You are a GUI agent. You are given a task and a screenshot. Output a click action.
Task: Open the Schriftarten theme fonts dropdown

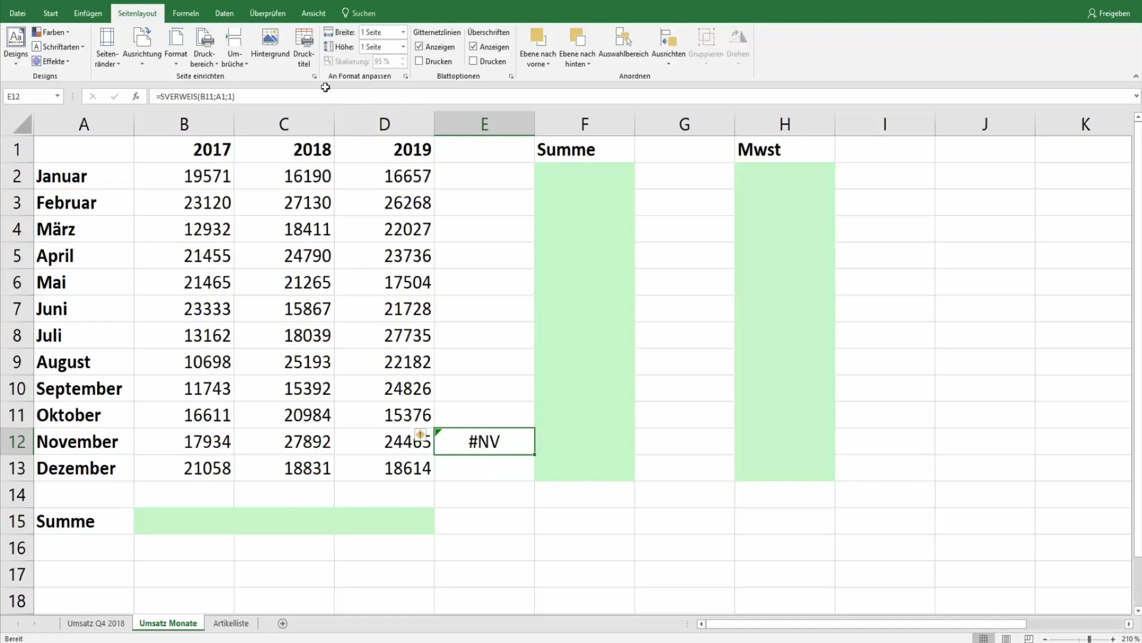point(58,46)
